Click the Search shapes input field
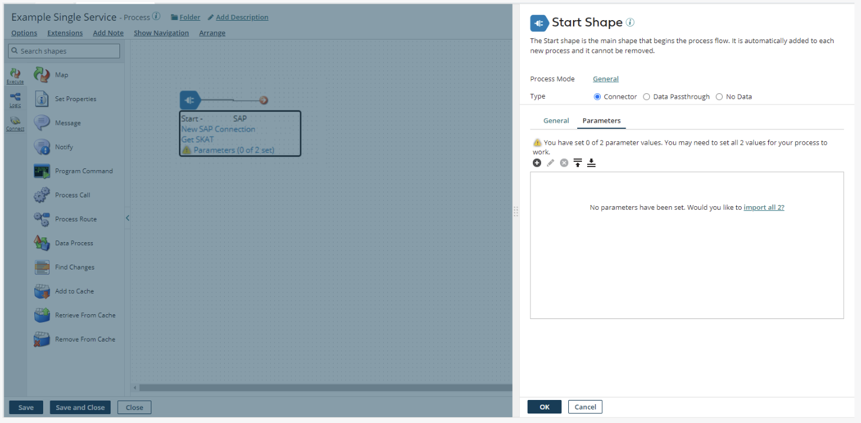 (x=64, y=51)
